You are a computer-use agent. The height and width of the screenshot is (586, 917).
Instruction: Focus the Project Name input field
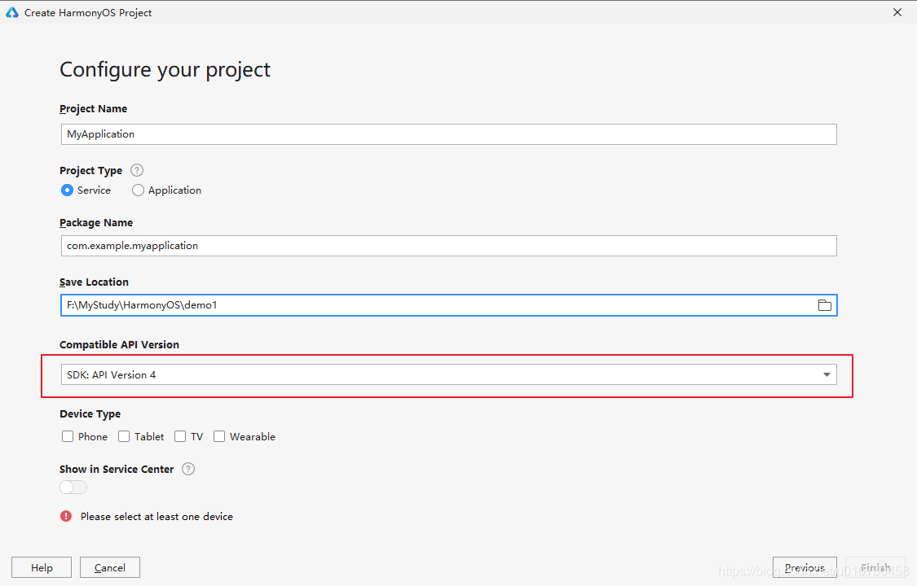point(448,134)
